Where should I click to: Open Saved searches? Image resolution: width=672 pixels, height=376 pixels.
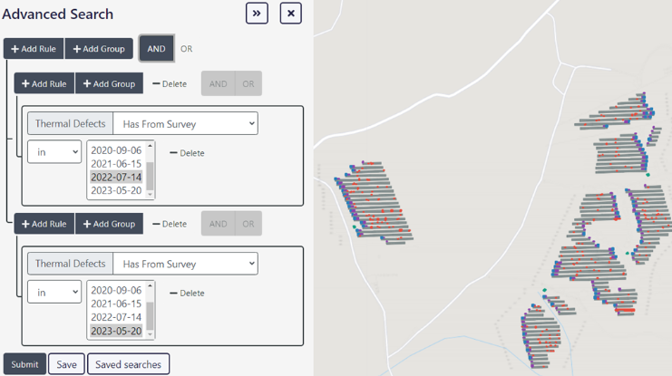[x=128, y=364]
